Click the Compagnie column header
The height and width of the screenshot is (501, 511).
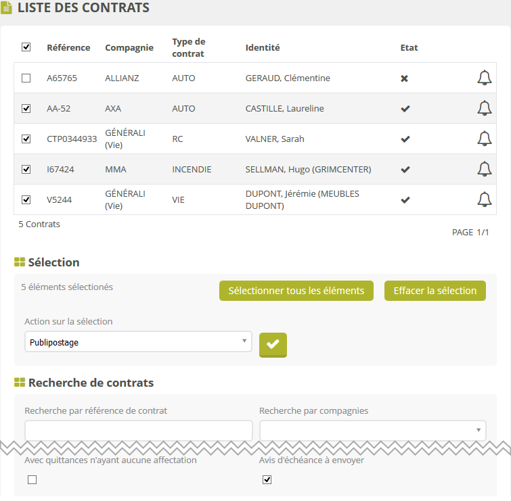(x=129, y=48)
